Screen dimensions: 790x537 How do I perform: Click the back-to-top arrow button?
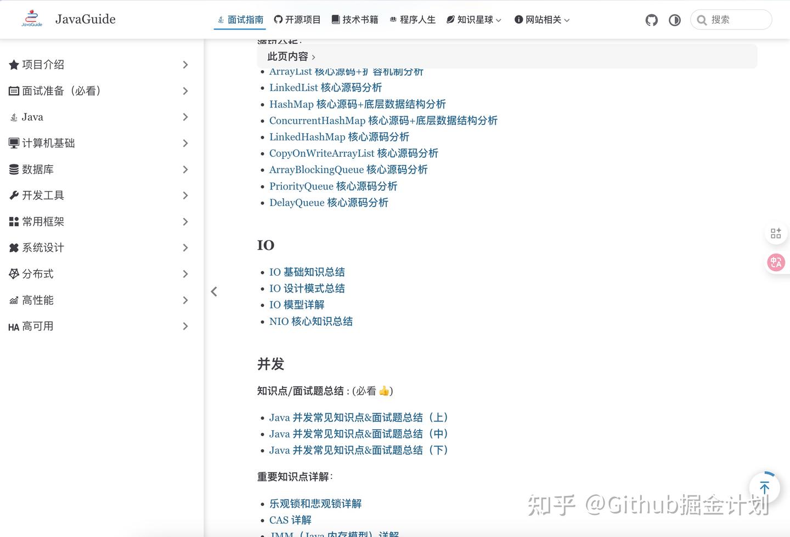tap(764, 487)
